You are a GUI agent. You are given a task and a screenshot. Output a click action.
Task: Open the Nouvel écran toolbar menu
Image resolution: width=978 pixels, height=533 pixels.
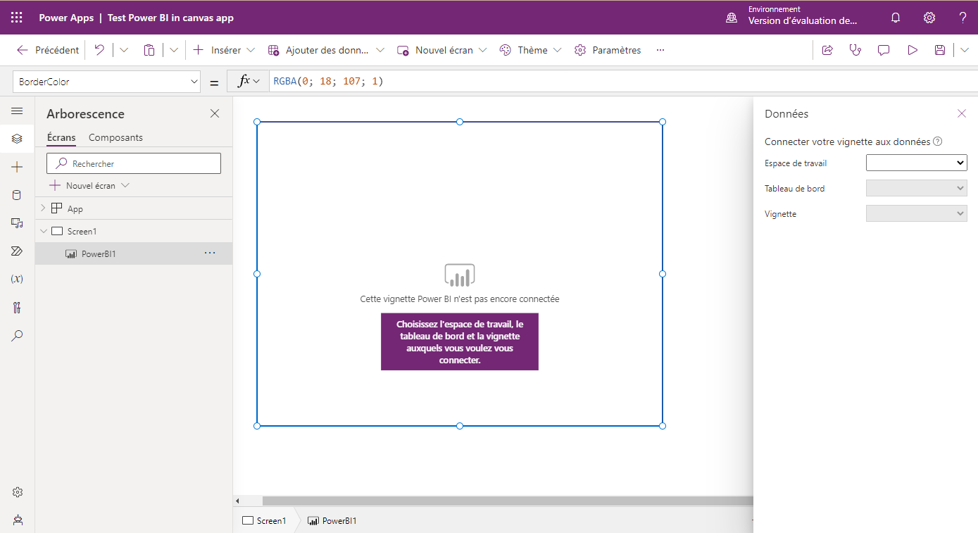(x=442, y=50)
